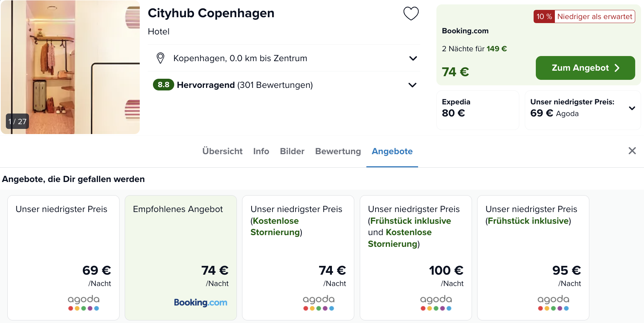The width and height of the screenshot is (644, 323).
Task: Click the 8.8 rating badge
Action: coord(163,85)
